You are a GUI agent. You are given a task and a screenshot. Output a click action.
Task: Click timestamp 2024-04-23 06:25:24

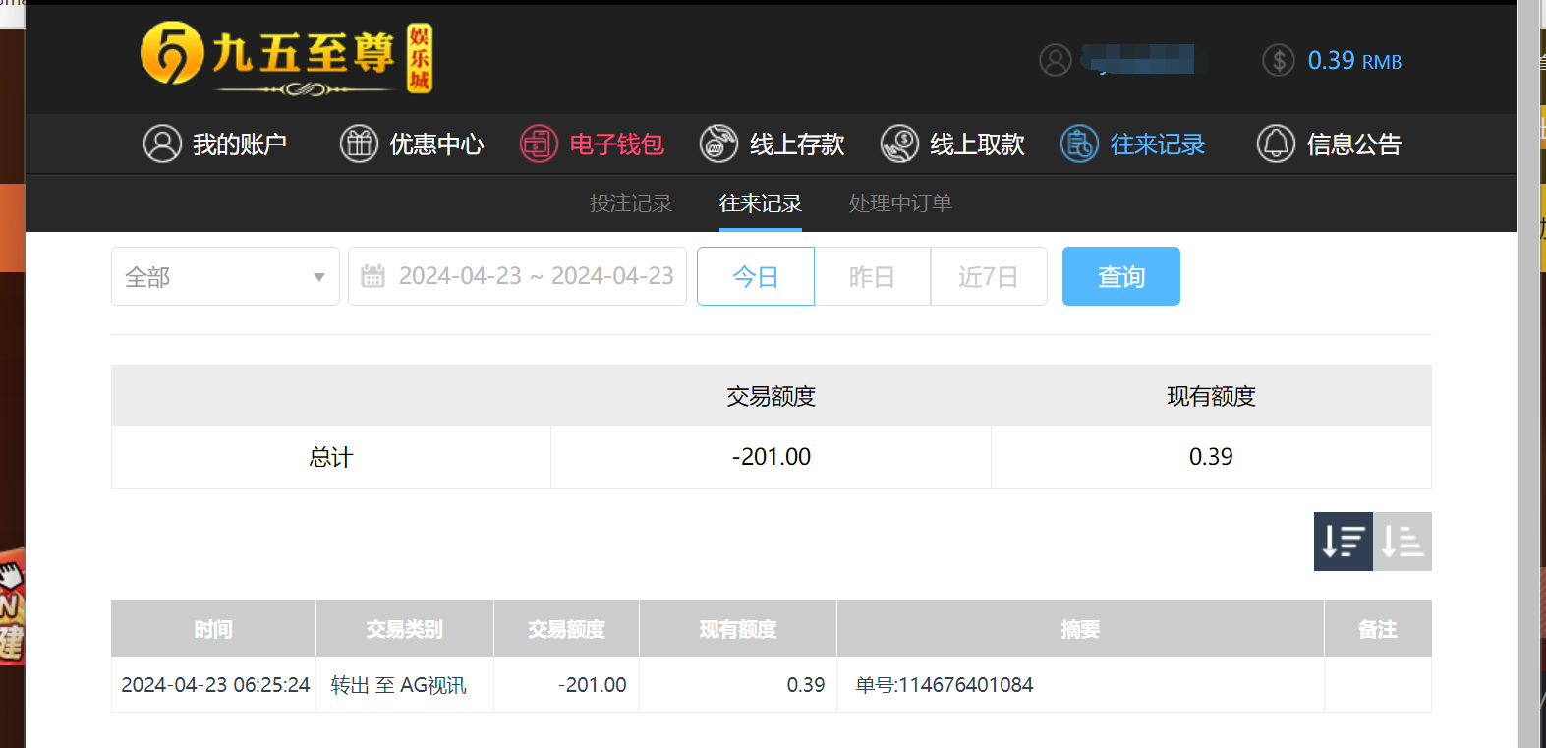click(215, 685)
